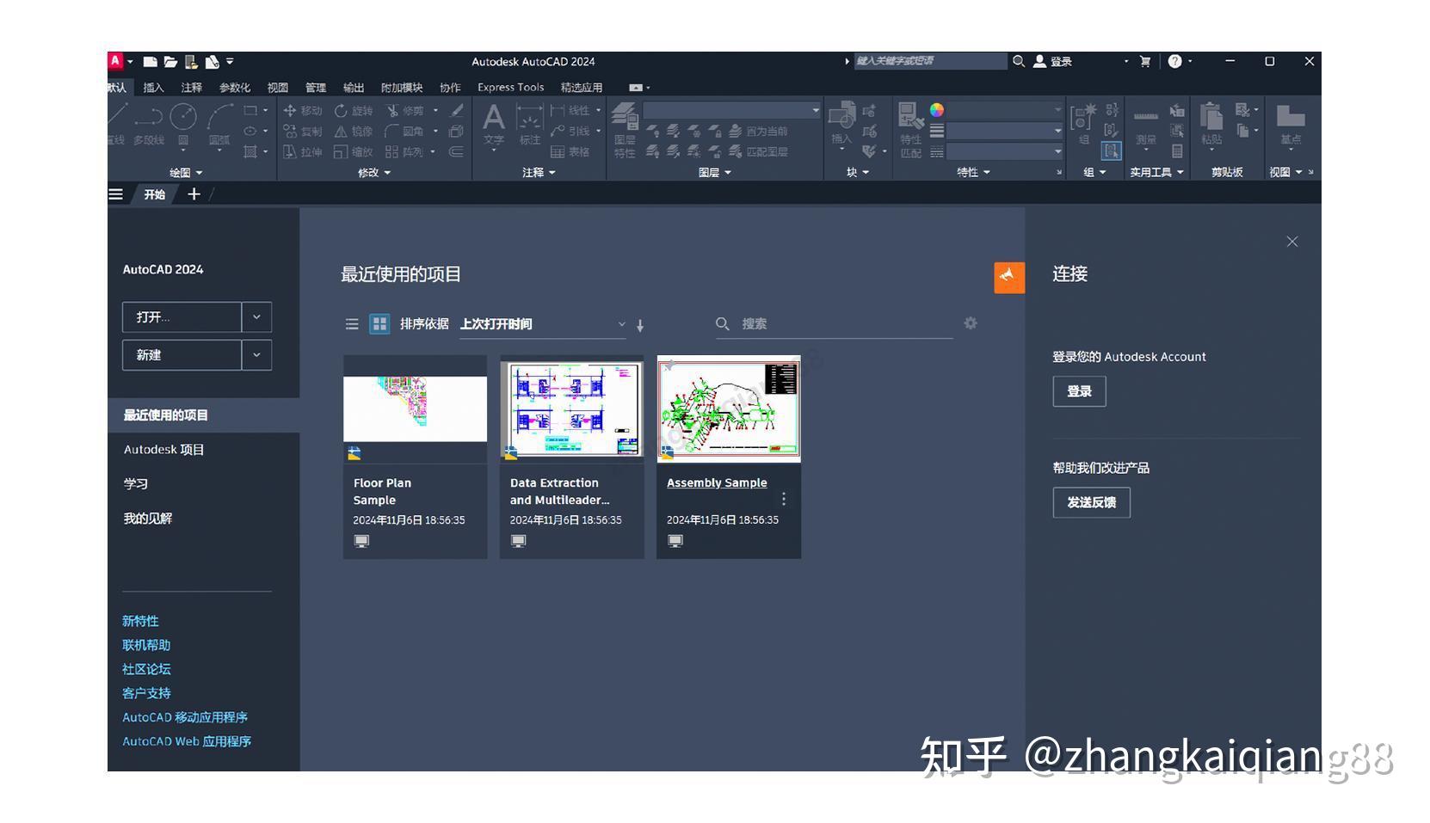1430x823 pixels.
Task: Open the help question mark icon
Action: click(1174, 61)
